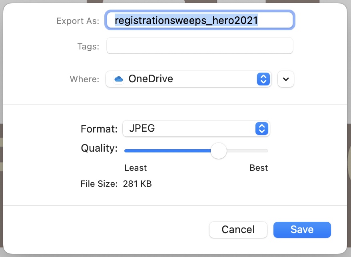Image resolution: width=351 pixels, height=257 pixels.
Task: Click the Export As filename field
Action: 200,20
